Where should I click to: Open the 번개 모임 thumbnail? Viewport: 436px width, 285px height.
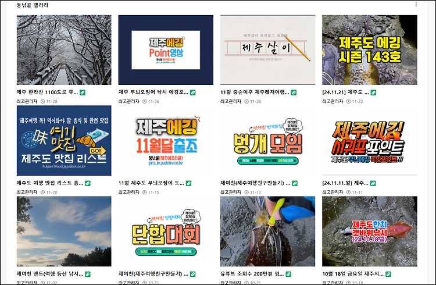pos(267,141)
